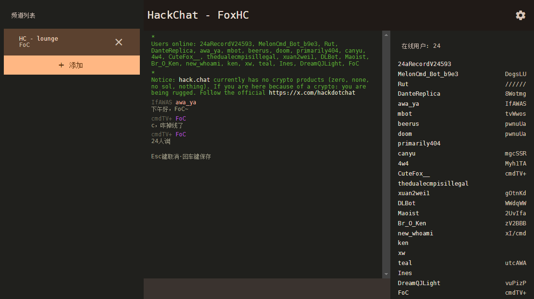
Task: Select user Maoist in online list
Action: click(408, 213)
